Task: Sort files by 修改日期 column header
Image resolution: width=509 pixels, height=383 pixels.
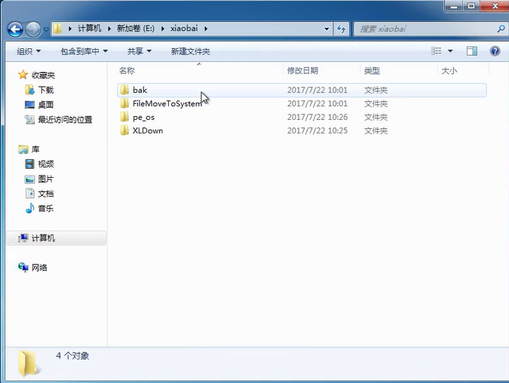Action: point(302,70)
